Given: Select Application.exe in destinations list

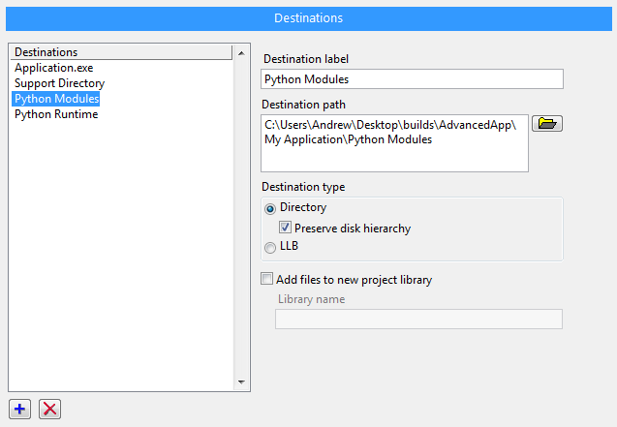Looking at the screenshot, I should [54, 68].
